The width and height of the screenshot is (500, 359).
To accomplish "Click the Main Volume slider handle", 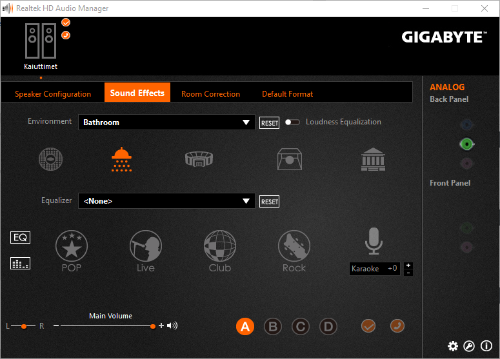I will [x=153, y=326].
